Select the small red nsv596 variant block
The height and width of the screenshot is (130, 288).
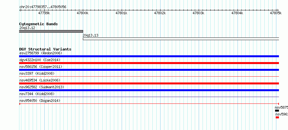click(277, 117)
